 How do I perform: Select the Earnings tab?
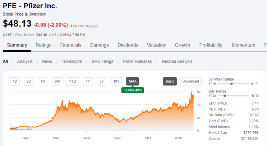(x=100, y=45)
